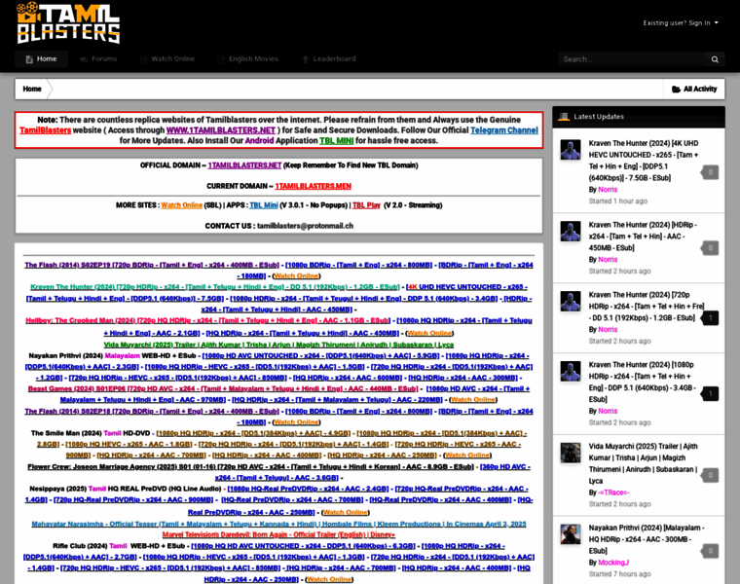Open Kraven The Hunter 720p HDRip 1.2GB link
Screen dimensions: 740x584
tap(215, 287)
